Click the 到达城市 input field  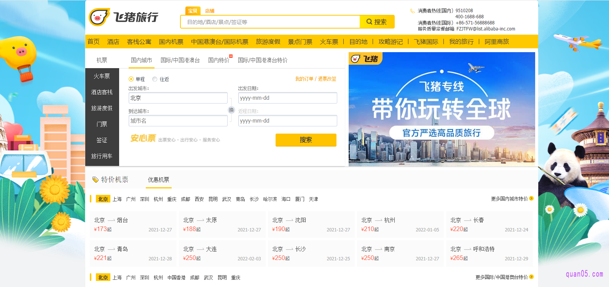[x=178, y=121]
